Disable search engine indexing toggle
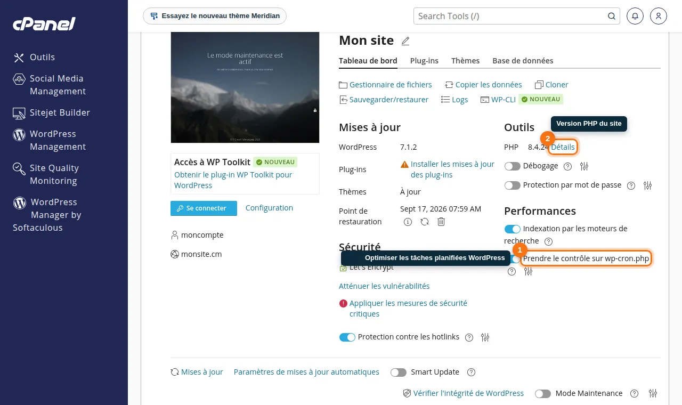Viewport: 682px width, 405px height. [513, 229]
